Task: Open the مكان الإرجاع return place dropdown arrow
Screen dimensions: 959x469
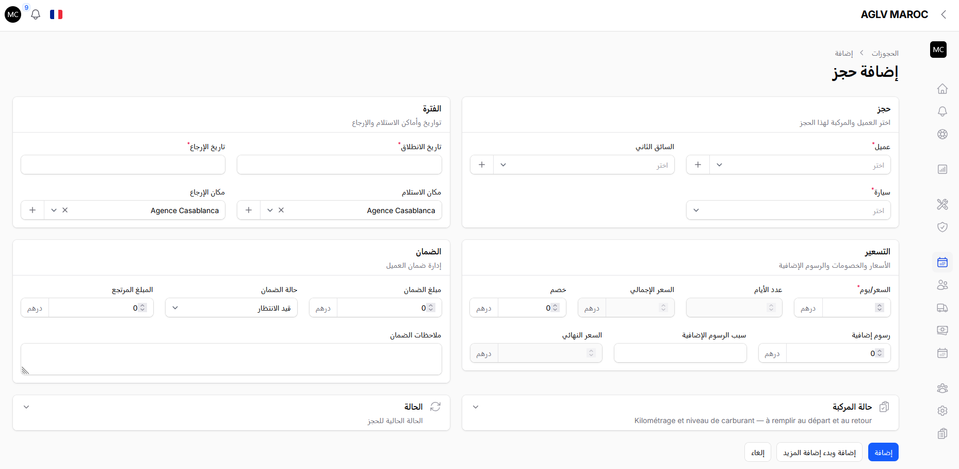Action: [54, 210]
